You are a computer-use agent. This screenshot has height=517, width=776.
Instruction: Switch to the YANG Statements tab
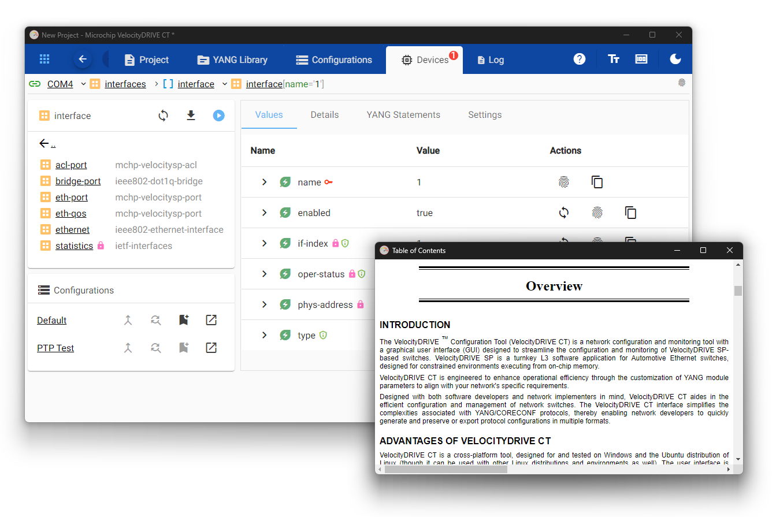403,114
